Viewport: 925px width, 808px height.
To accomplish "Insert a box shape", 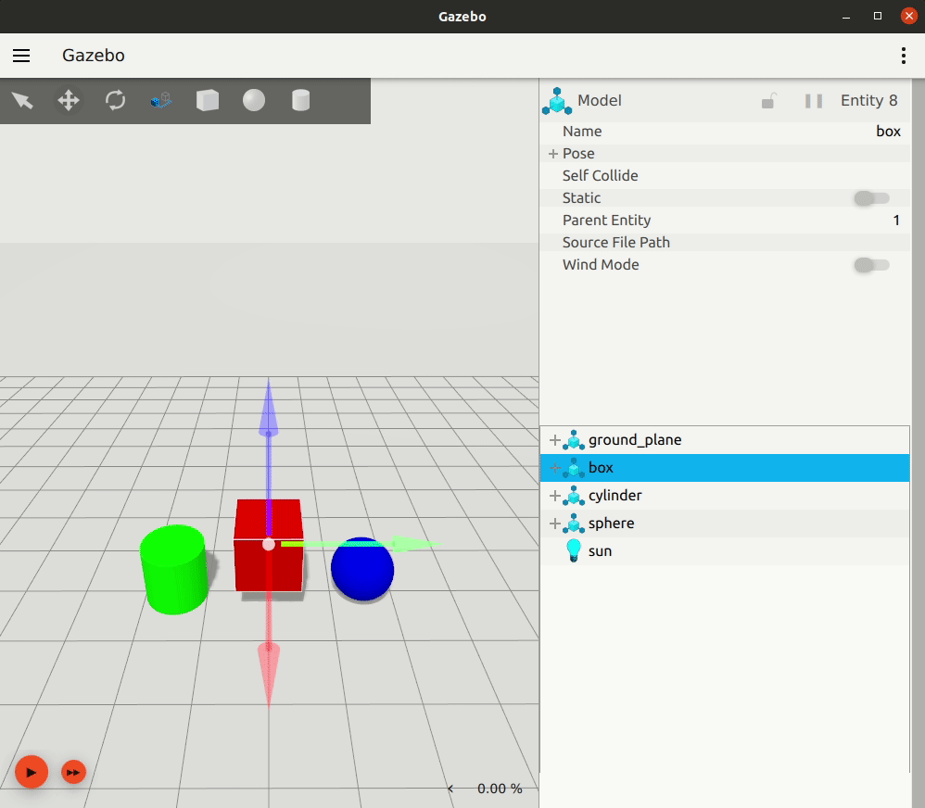I will point(208,100).
